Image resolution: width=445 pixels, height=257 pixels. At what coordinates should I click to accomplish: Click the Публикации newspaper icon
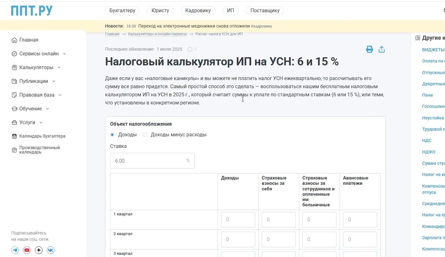[x=14, y=81]
